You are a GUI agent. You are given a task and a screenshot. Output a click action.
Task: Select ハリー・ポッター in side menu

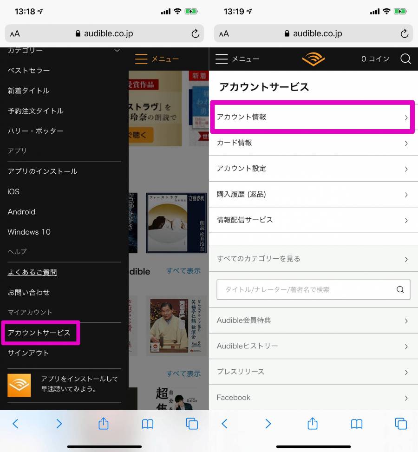[x=35, y=131]
